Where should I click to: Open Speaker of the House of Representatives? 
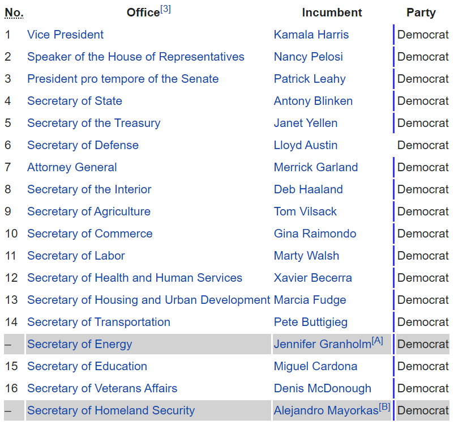(x=135, y=57)
